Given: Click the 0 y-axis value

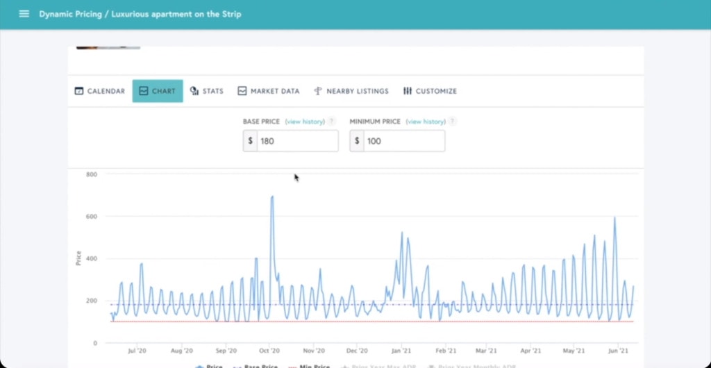Looking at the screenshot, I should (x=95, y=343).
